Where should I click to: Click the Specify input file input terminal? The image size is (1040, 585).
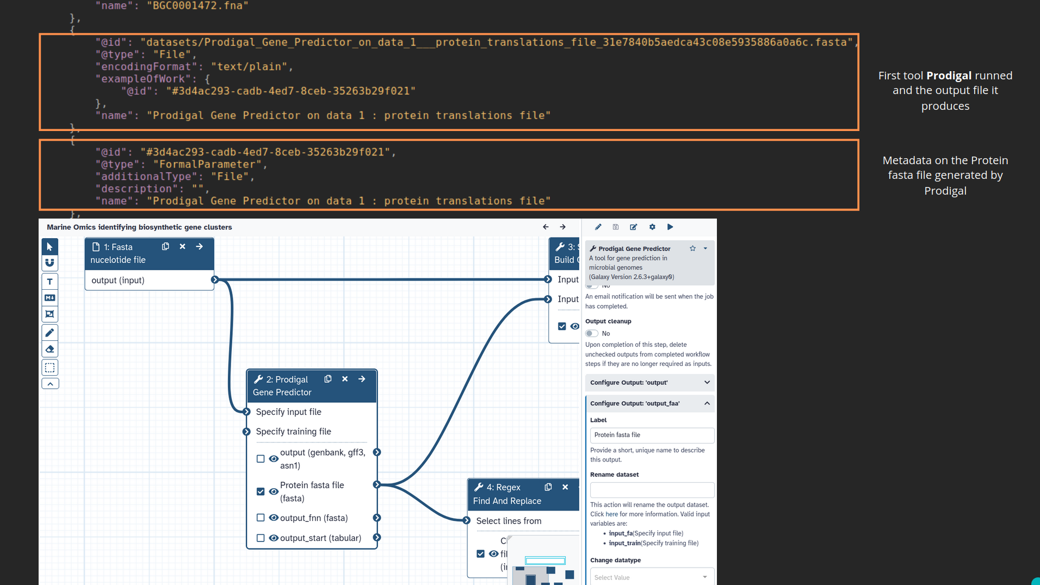pyautogui.click(x=246, y=412)
